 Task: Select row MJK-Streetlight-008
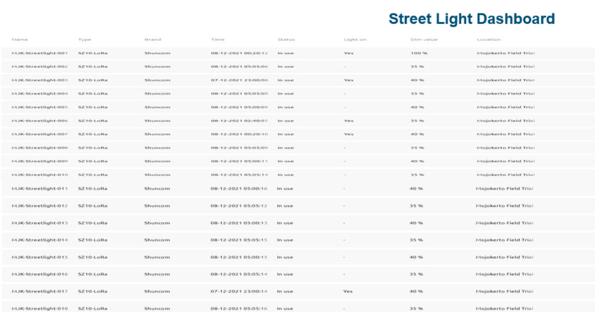coord(297,148)
